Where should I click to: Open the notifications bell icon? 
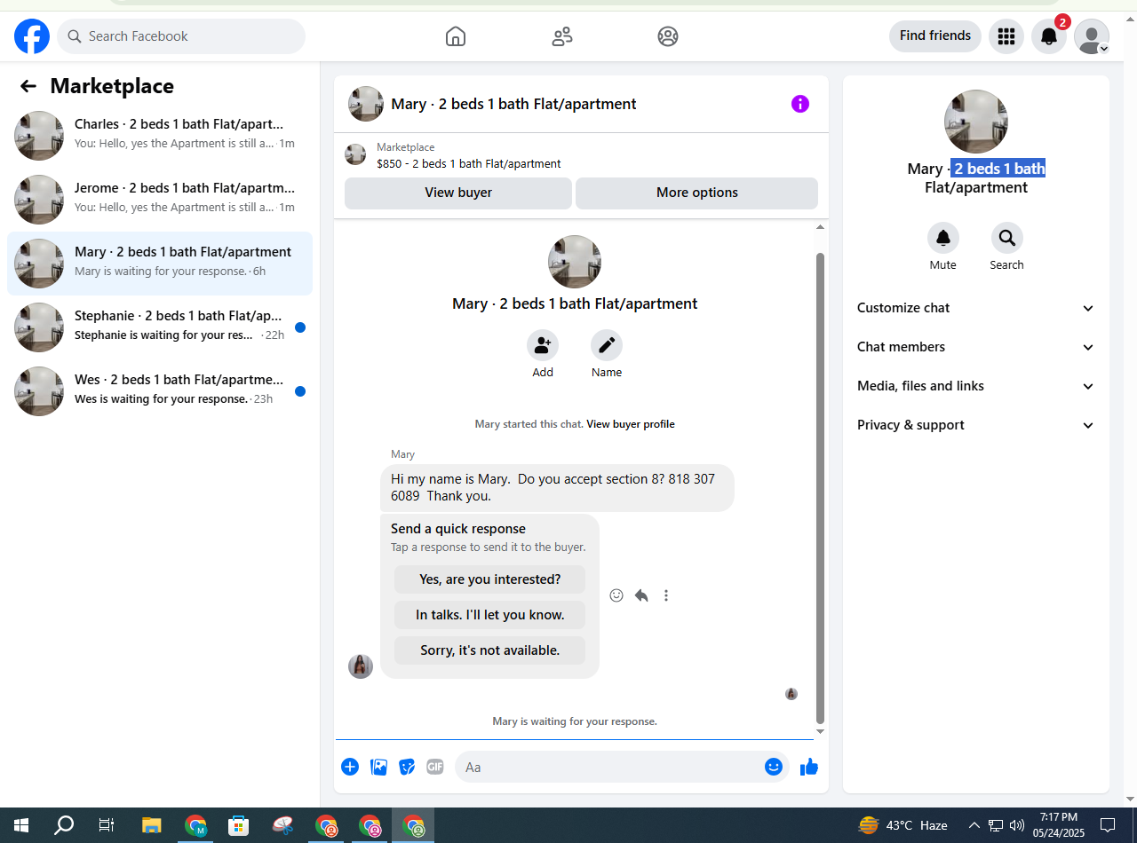click(1049, 36)
